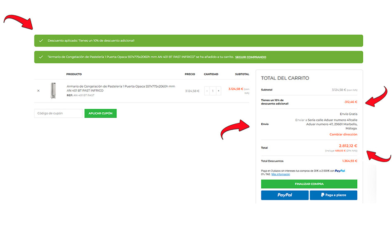
Task: Focus the Código de cupón input field
Action: click(58, 113)
